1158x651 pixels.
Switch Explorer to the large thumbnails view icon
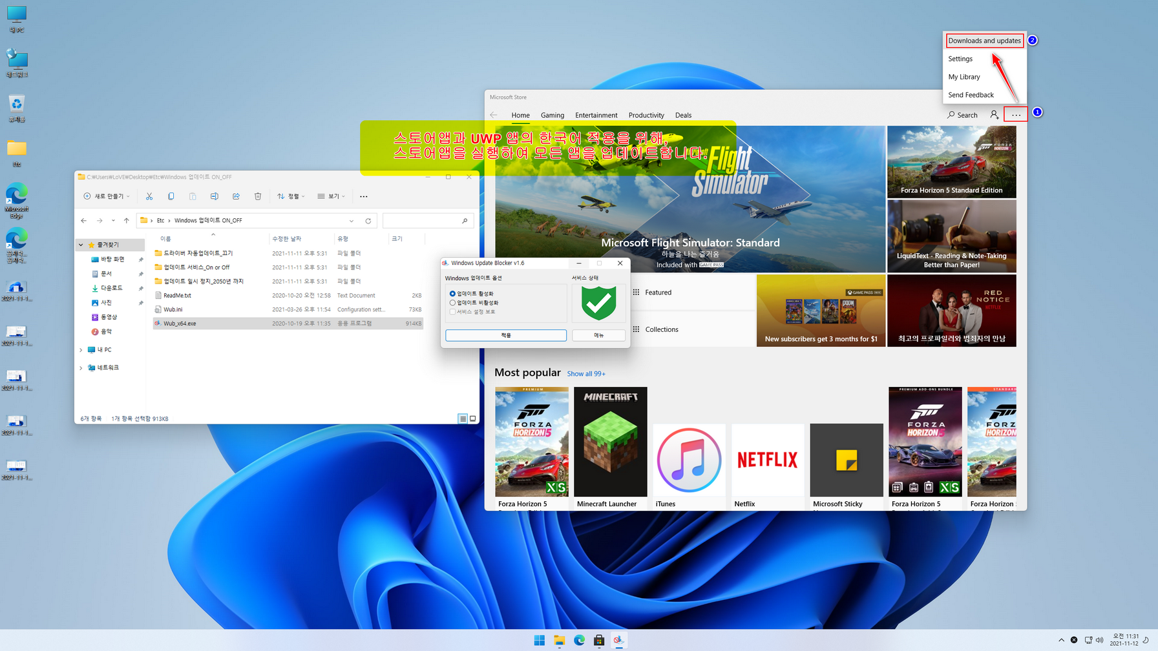coord(473,418)
